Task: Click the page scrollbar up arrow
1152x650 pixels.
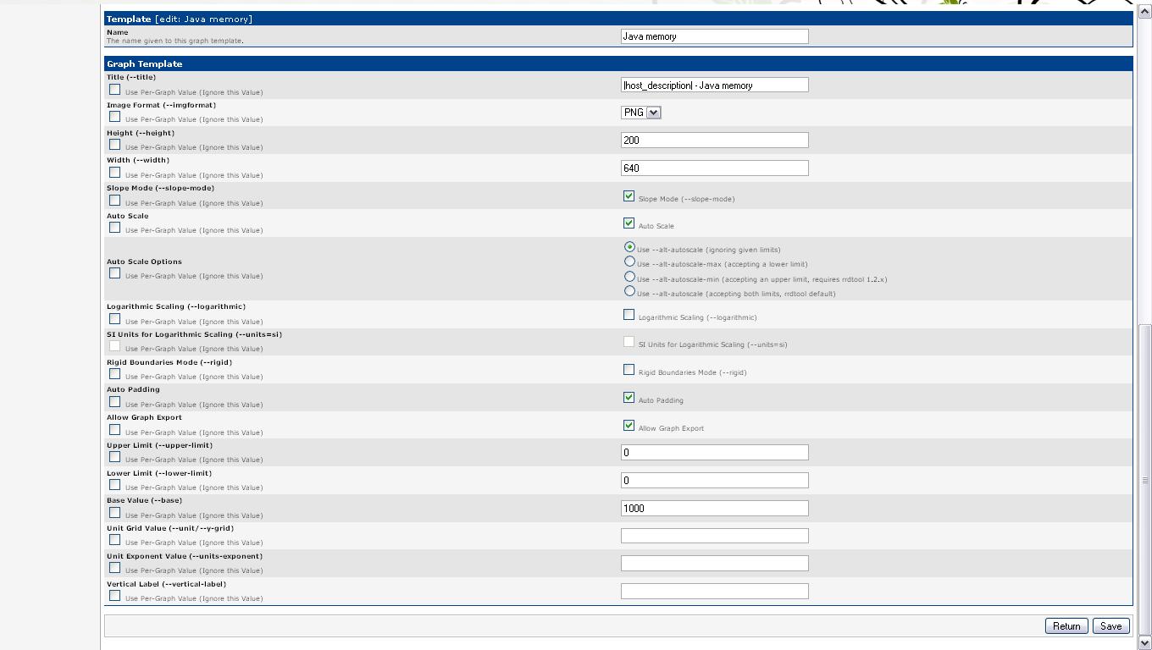Action: pos(1145,11)
